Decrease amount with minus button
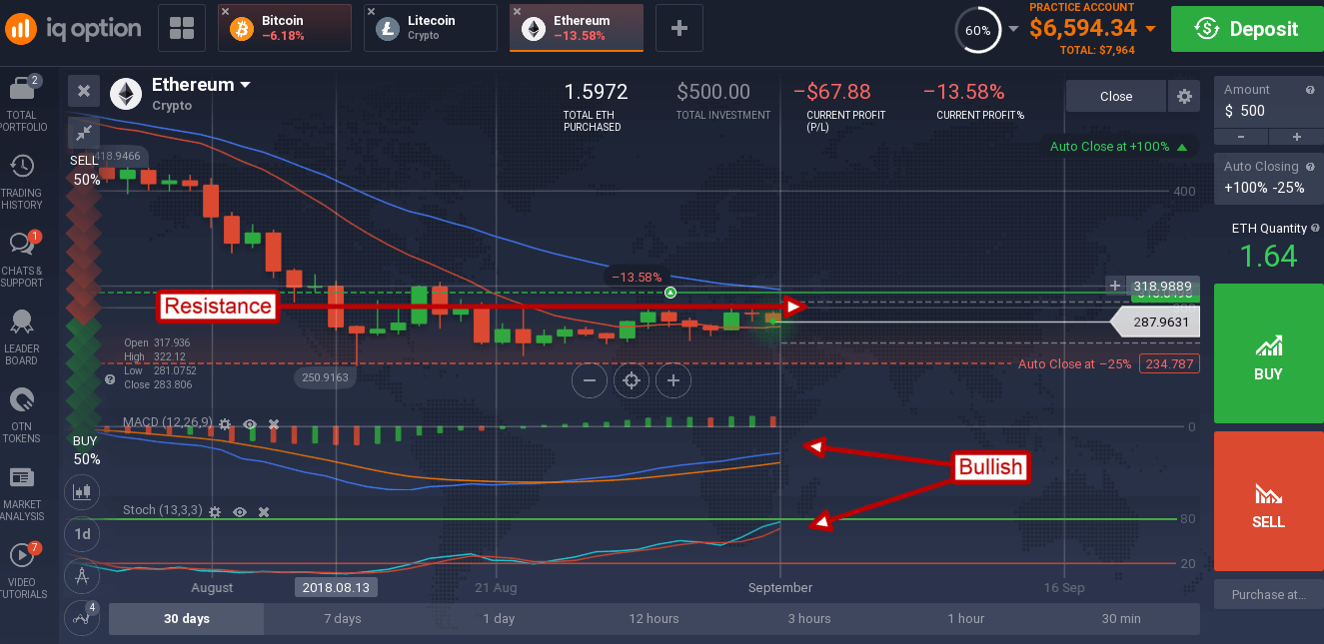Image resolution: width=1324 pixels, height=644 pixels. tap(1241, 137)
